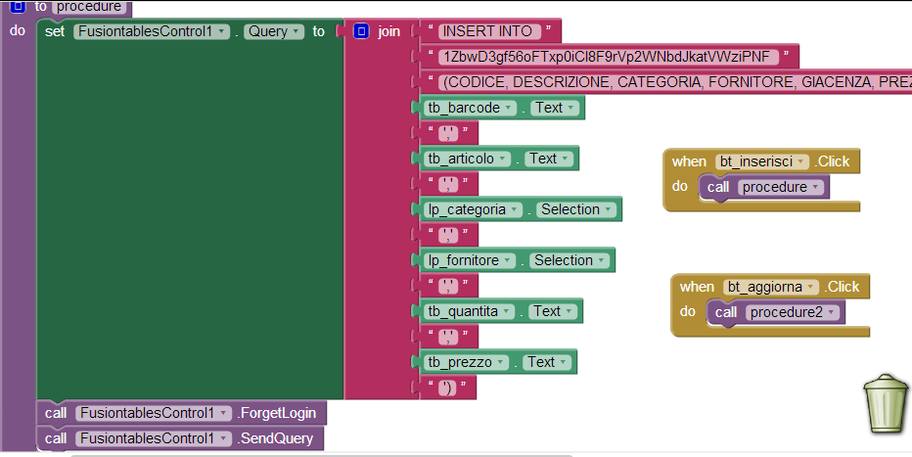
Task: Select the set Query block label
Action: [55, 31]
